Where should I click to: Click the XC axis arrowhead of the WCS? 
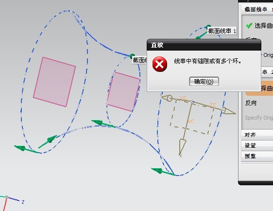[182, 147]
